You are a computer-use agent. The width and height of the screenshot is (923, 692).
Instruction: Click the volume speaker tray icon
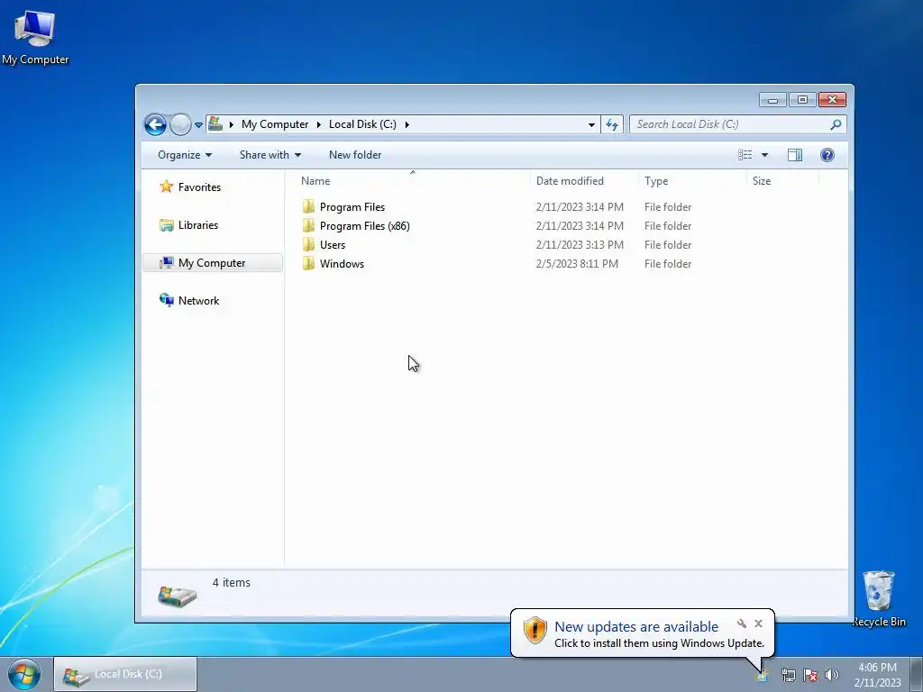[x=832, y=675]
